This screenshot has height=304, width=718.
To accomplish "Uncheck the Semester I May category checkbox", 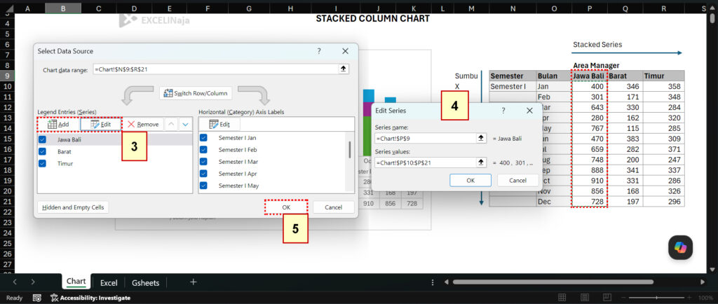I will [204, 185].
